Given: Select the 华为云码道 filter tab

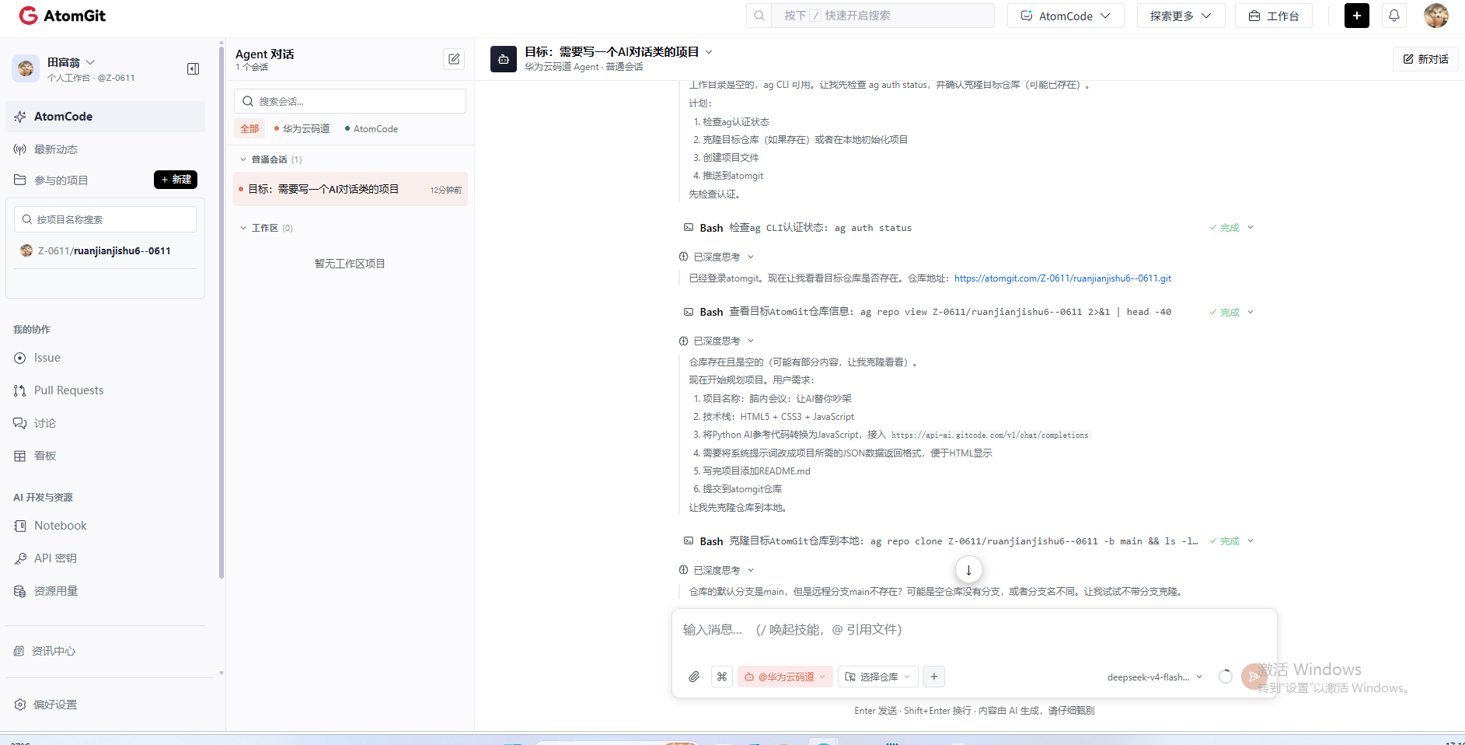Looking at the screenshot, I should coord(302,129).
